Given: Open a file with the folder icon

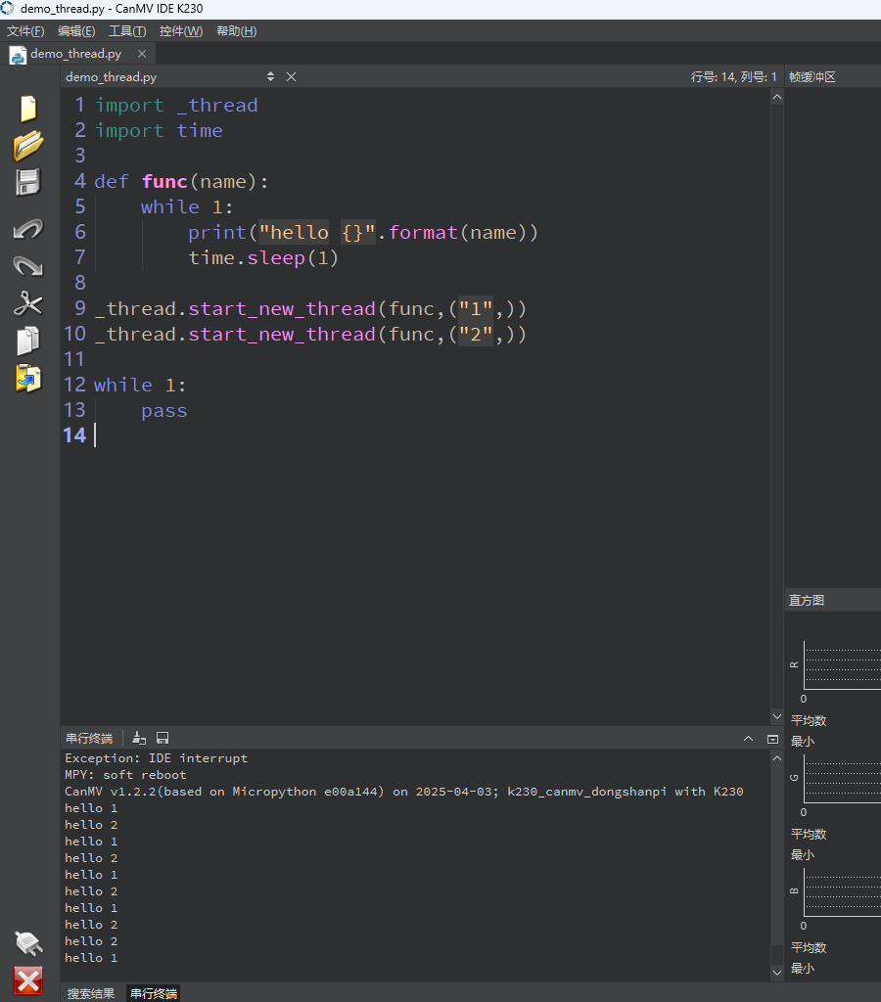Looking at the screenshot, I should (28, 146).
